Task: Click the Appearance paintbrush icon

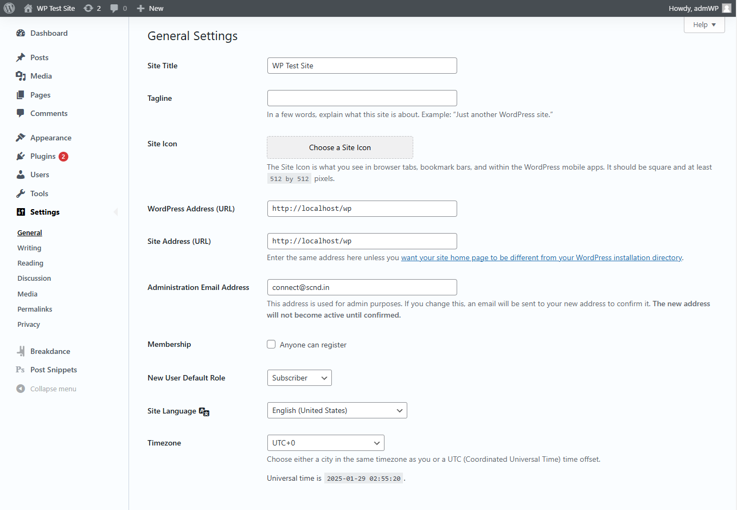Action: 21,138
